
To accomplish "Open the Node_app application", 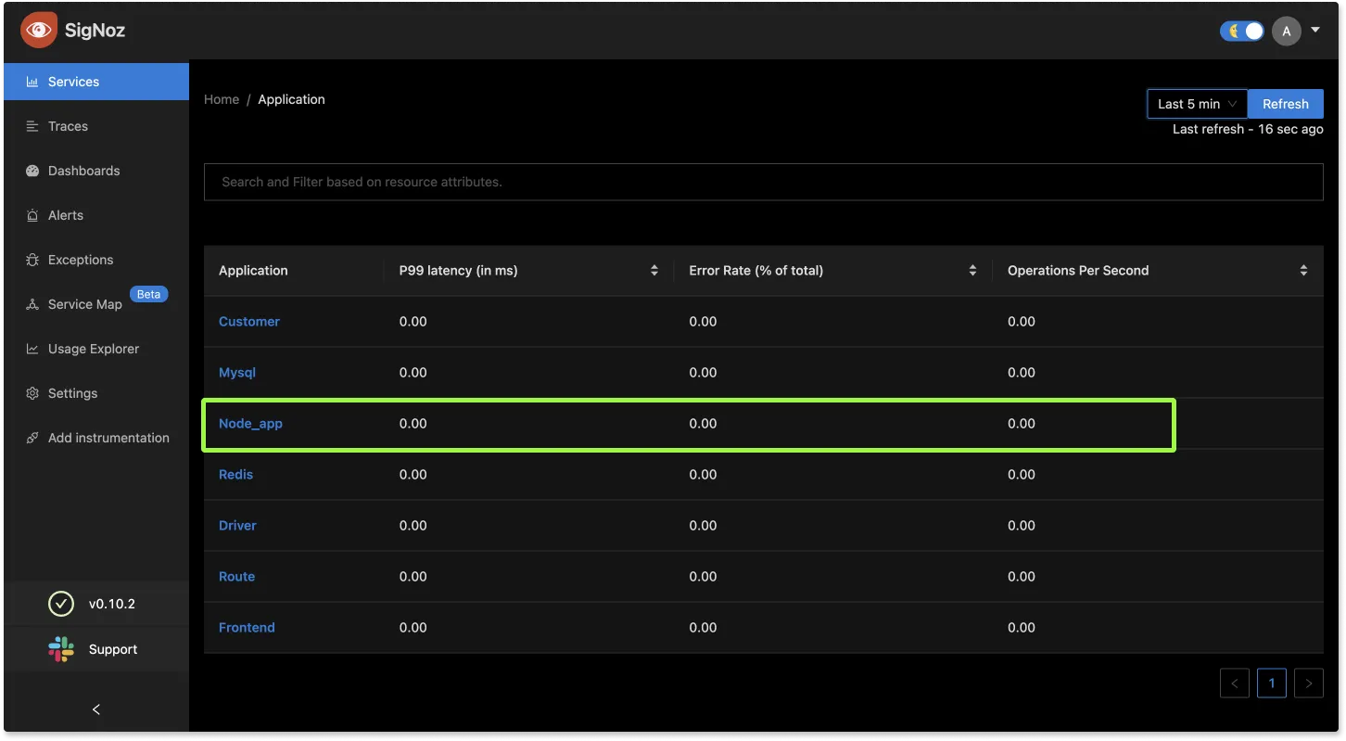I will (x=250, y=424).
